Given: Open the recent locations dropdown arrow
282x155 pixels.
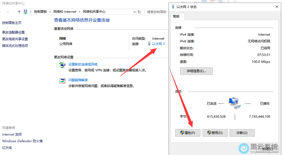Looking at the screenshot, I should coord(13,12).
